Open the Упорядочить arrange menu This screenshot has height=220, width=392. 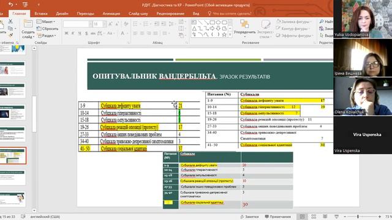click(x=244, y=29)
